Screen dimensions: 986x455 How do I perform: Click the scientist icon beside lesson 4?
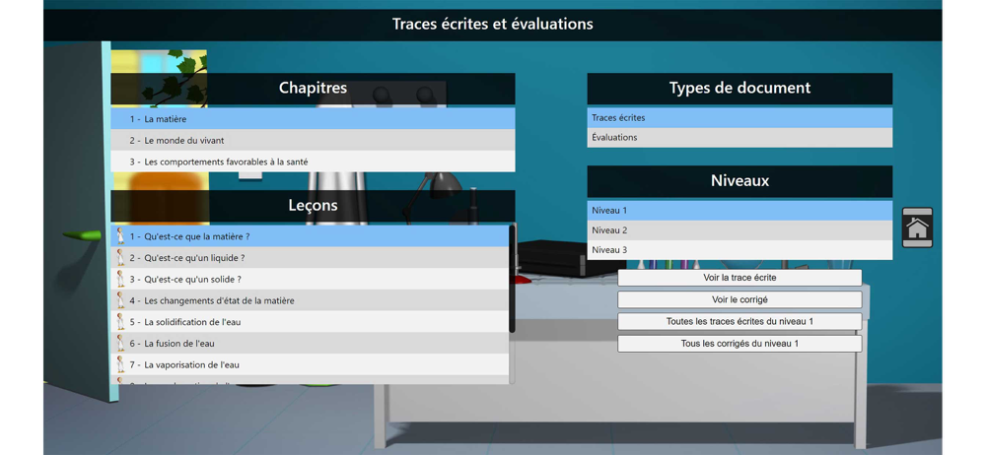pos(120,300)
